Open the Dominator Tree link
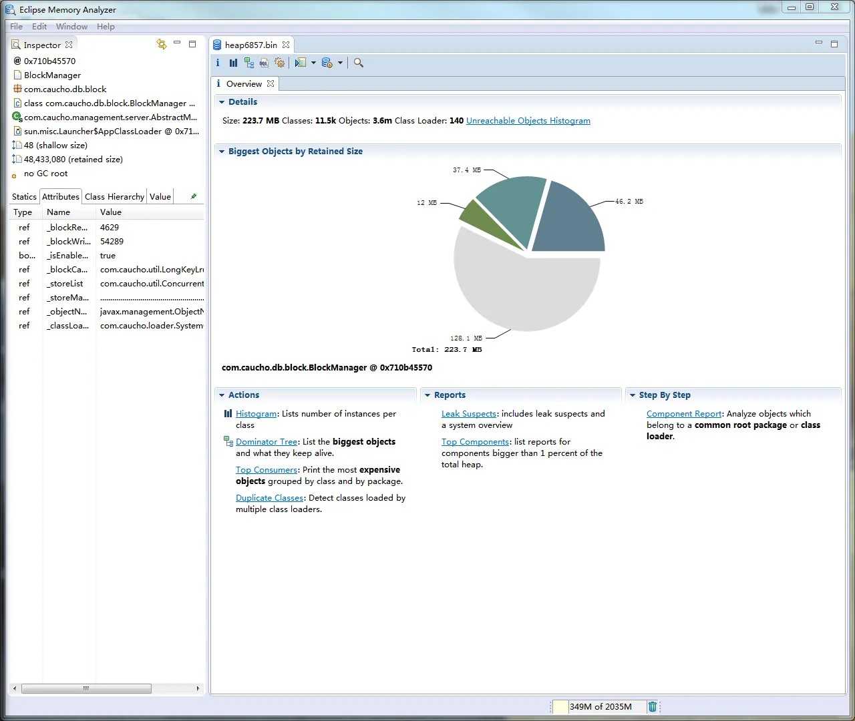The width and height of the screenshot is (855, 721). (x=267, y=442)
